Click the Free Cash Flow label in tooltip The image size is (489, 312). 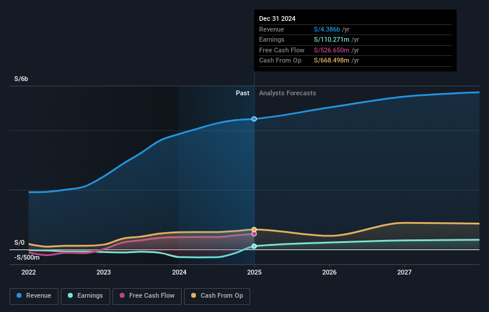282,50
